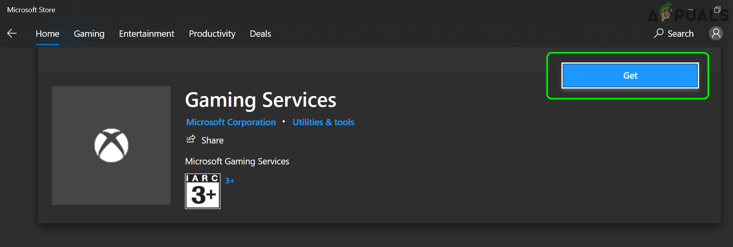Viewport: 733px width, 247px height.
Task: Select the Productivity tab
Action: pos(212,34)
